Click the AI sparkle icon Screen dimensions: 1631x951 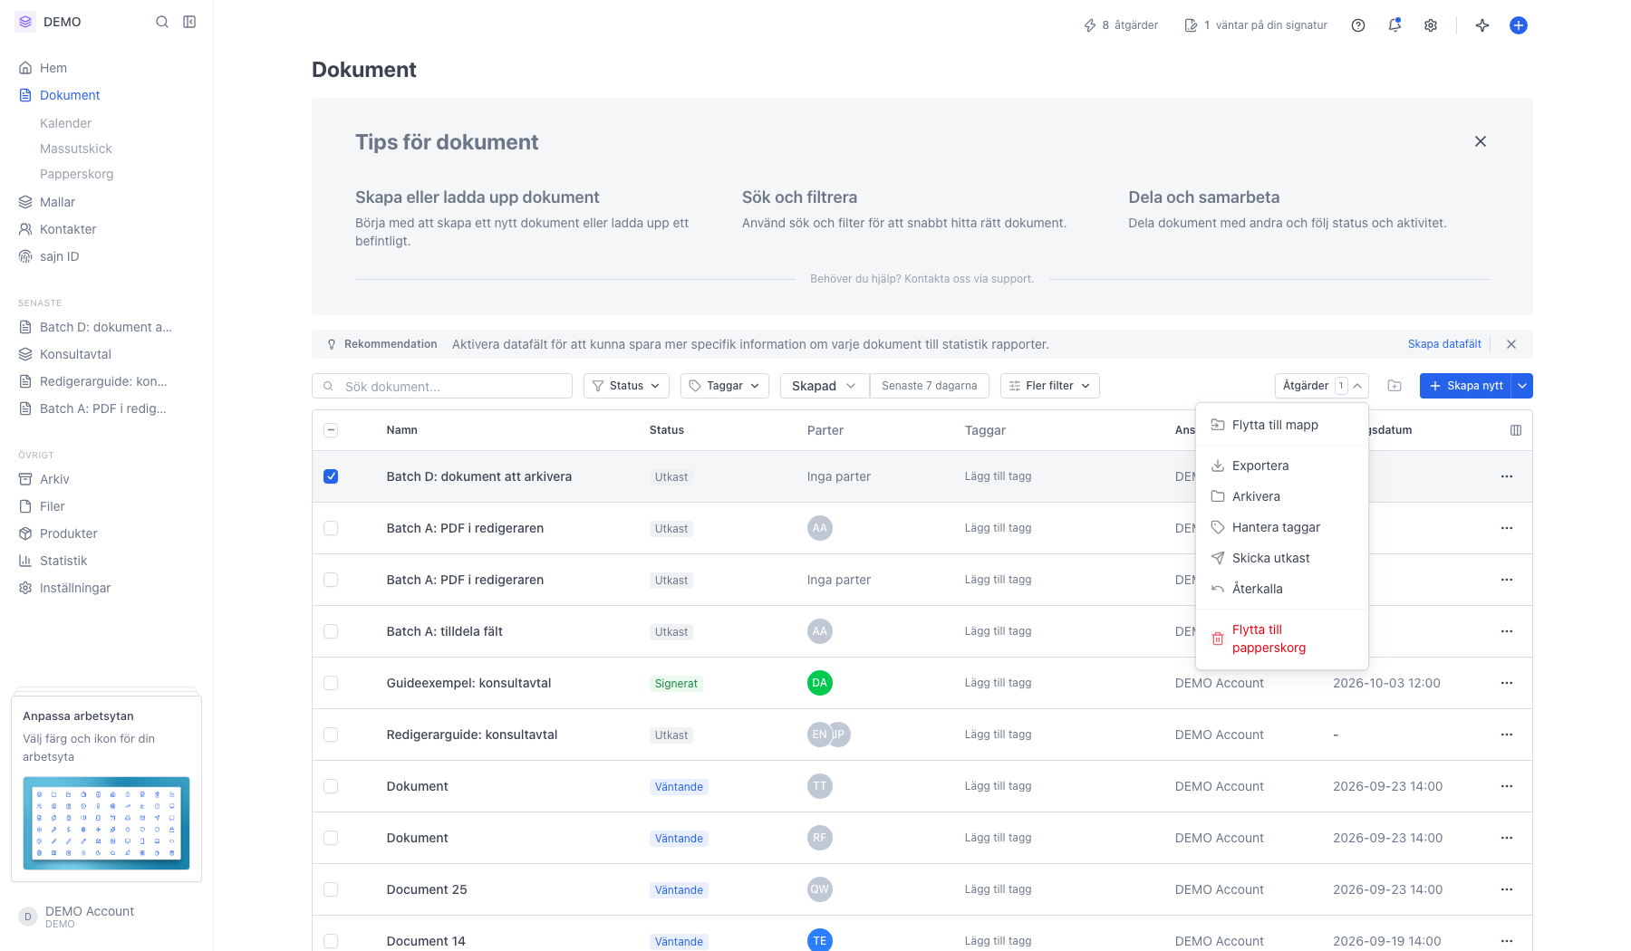point(1482,25)
